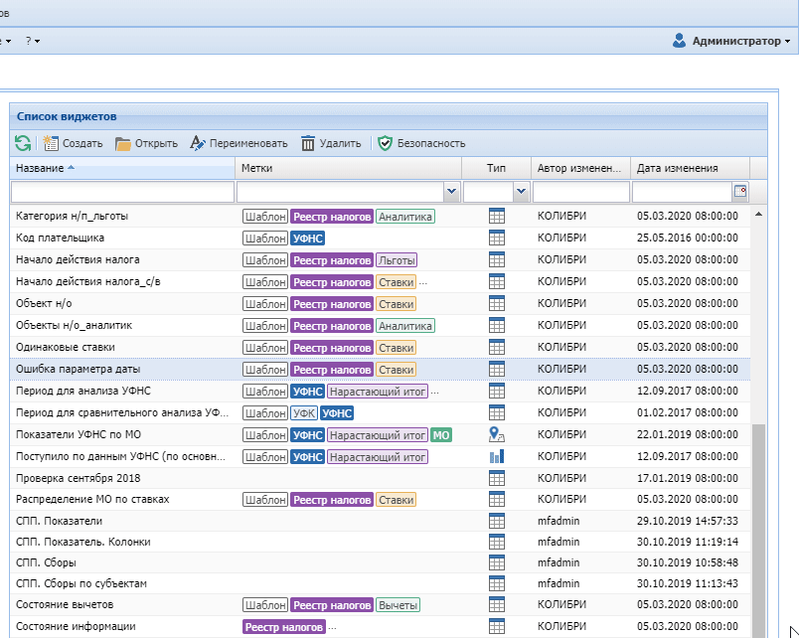Expand the Тип filter dropdown arrow
The image size is (799, 638).
(x=521, y=192)
